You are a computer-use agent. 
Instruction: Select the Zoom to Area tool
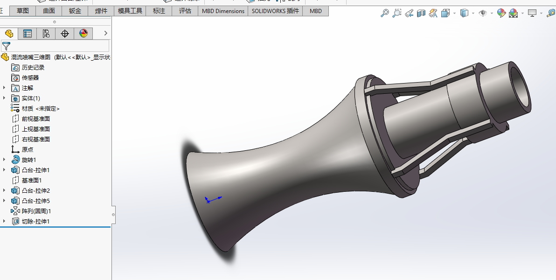[x=397, y=14]
